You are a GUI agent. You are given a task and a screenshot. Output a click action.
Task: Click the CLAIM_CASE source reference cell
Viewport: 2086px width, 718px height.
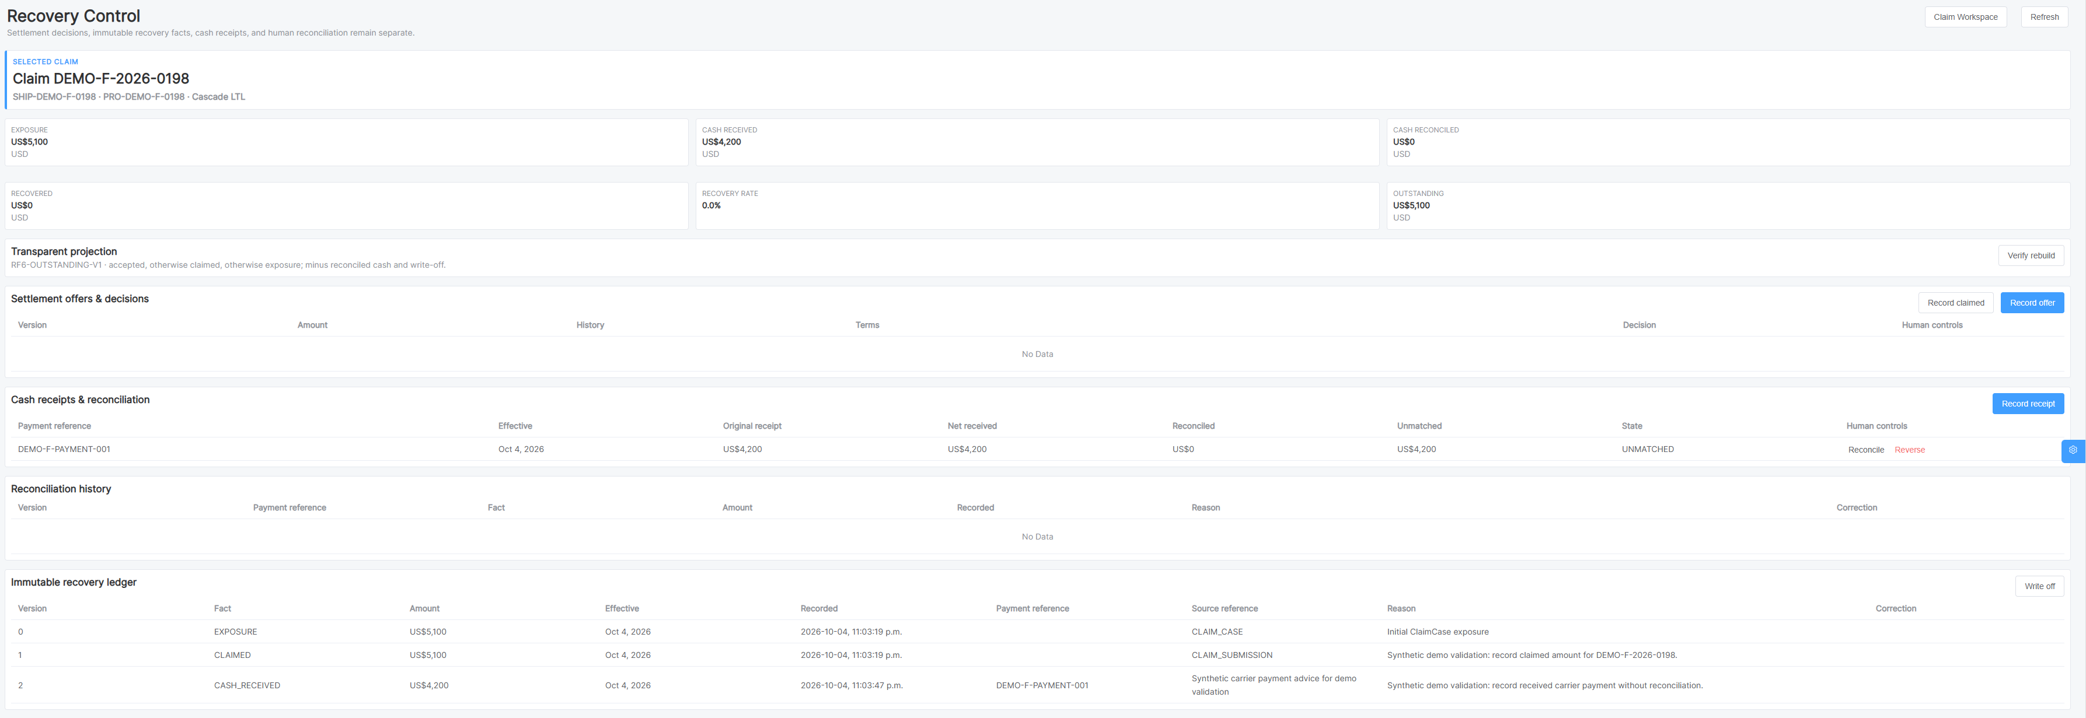coord(1216,632)
